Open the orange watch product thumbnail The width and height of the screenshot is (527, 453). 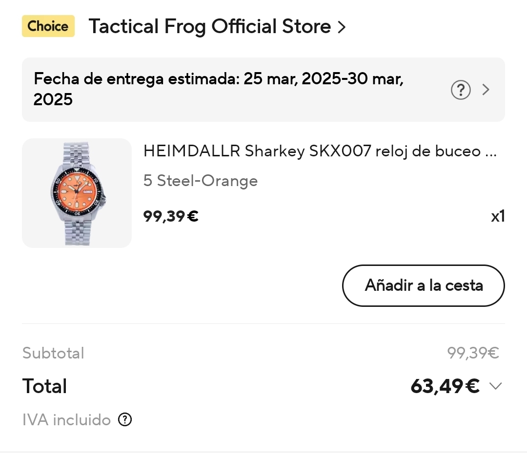click(x=77, y=193)
